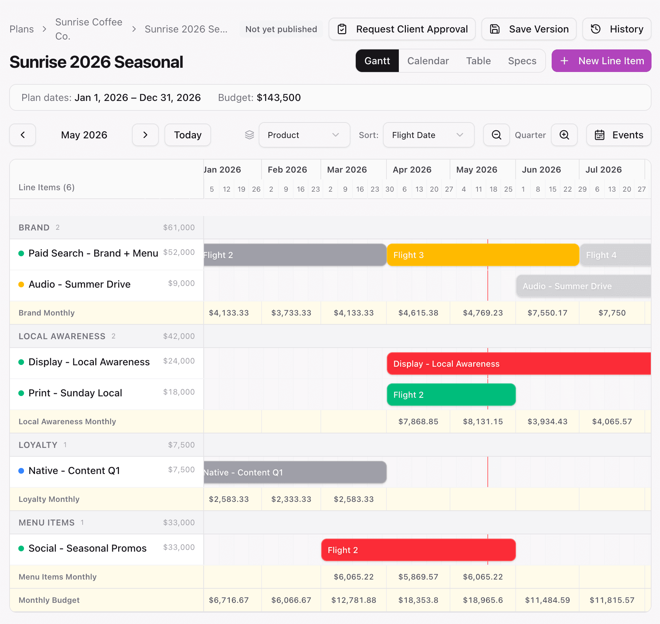Click Monthly Budget May value $18,965.6
The image size is (660, 624).
coord(483,600)
